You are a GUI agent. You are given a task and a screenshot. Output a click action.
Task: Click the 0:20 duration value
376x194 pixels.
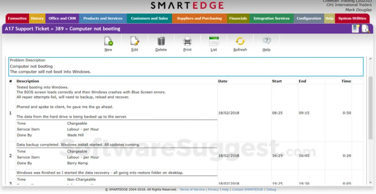pyautogui.click(x=347, y=156)
